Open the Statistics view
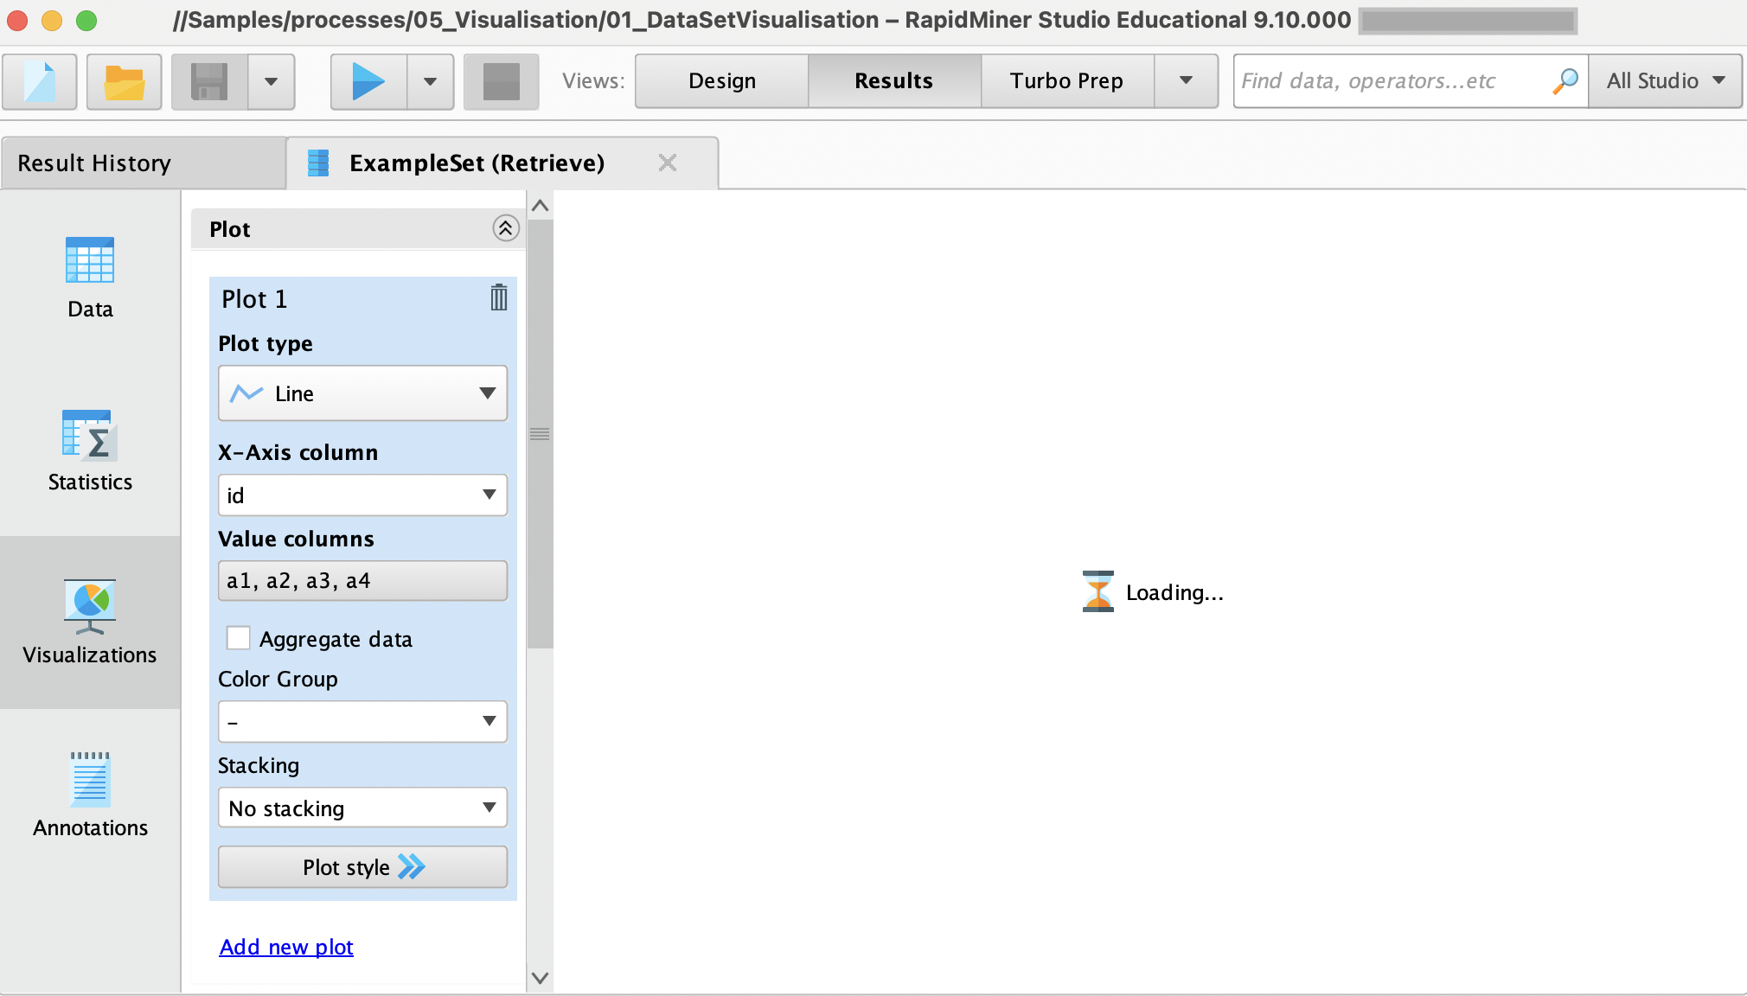Viewport: 1747px width, 996px height. tap(90, 450)
